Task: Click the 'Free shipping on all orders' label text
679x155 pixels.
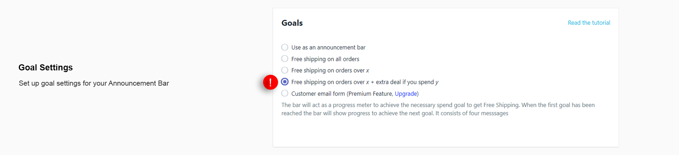Action: [325, 59]
